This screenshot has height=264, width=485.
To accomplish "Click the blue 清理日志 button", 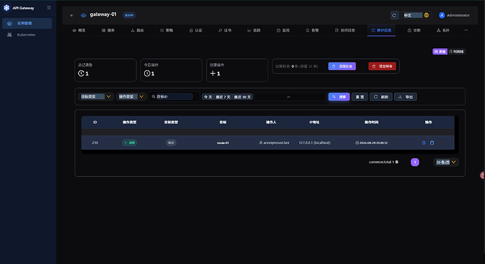I will click(x=342, y=66).
